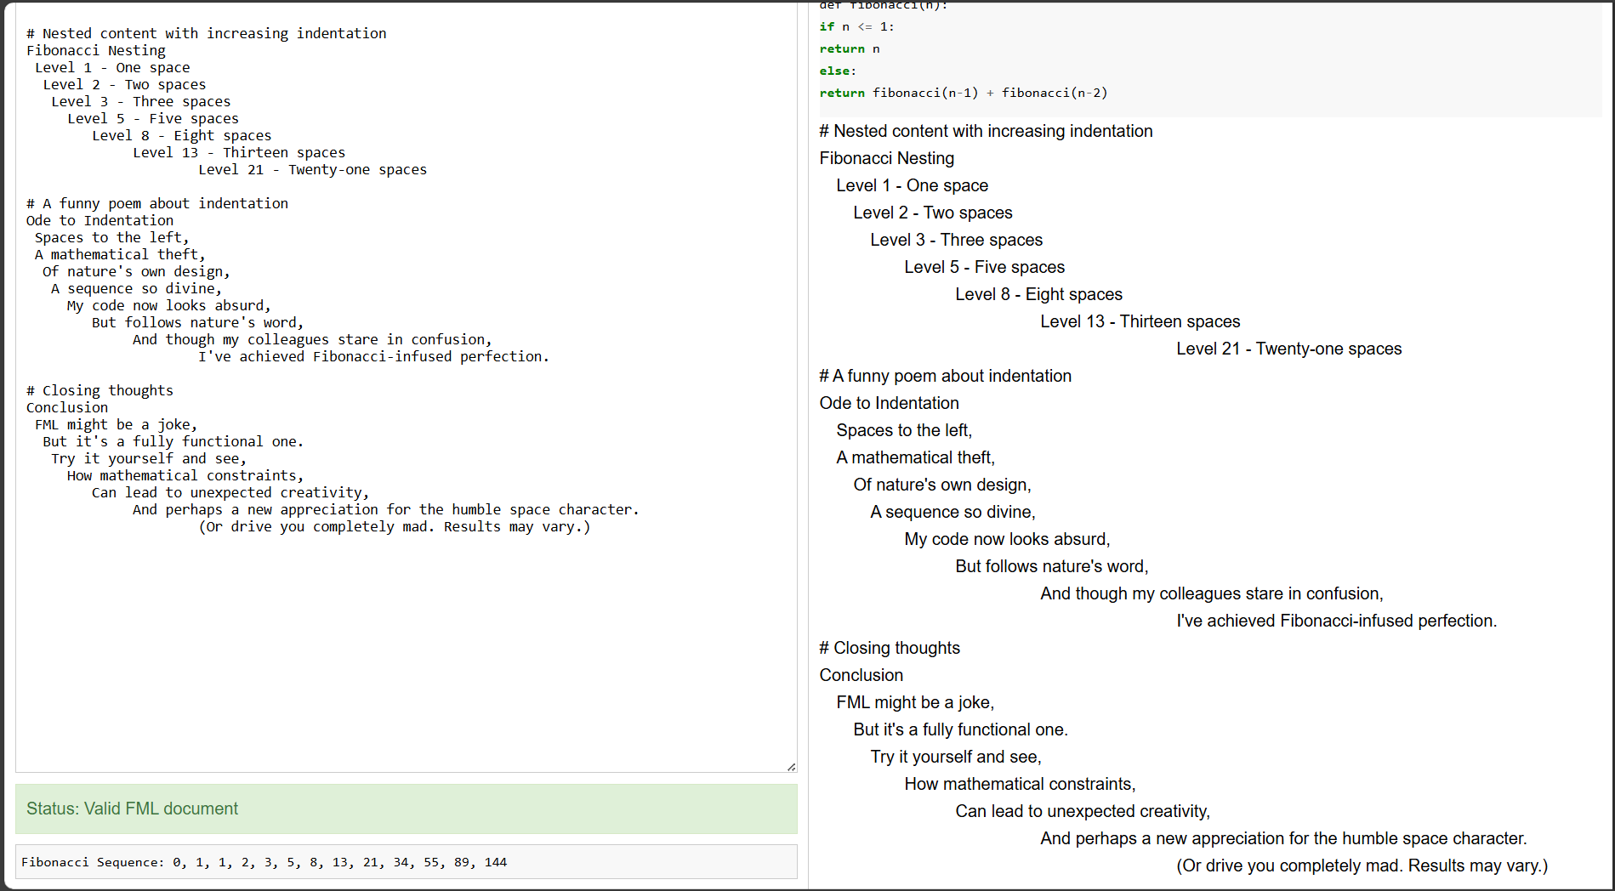Screen dimensions: 1615x891
Task: Click preview line 'Level 8 - Eight spaces'
Action: (1039, 294)
